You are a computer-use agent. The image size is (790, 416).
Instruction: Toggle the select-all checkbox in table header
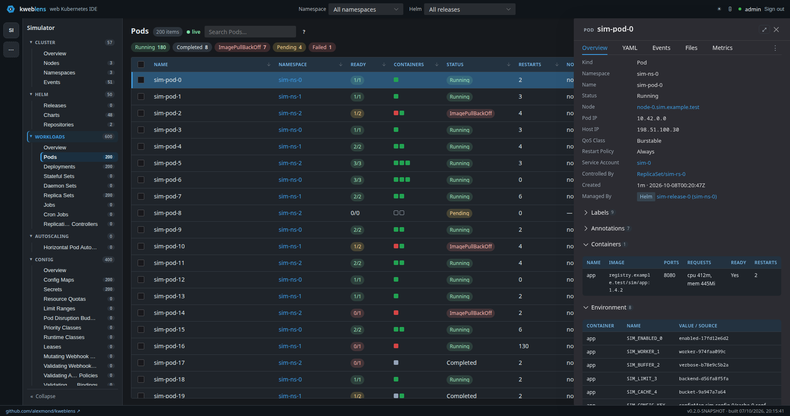coord(141,64)
